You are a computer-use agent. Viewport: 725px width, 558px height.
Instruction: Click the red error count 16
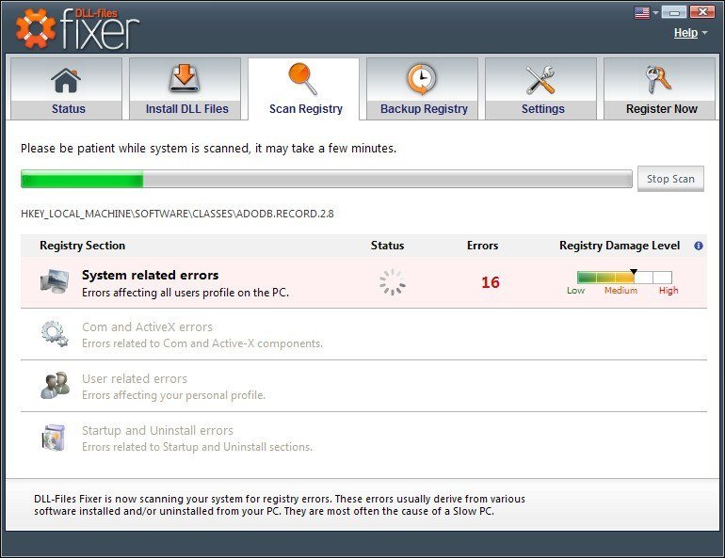pyautogui.click(x=491, y=282)
